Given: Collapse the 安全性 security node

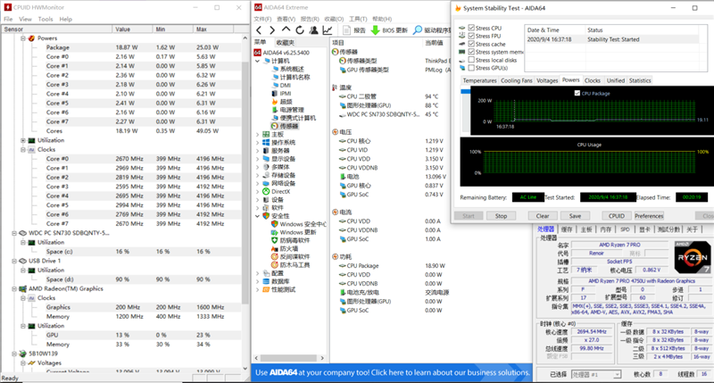Looking at the screenshot, I should (x=257, y=216).
